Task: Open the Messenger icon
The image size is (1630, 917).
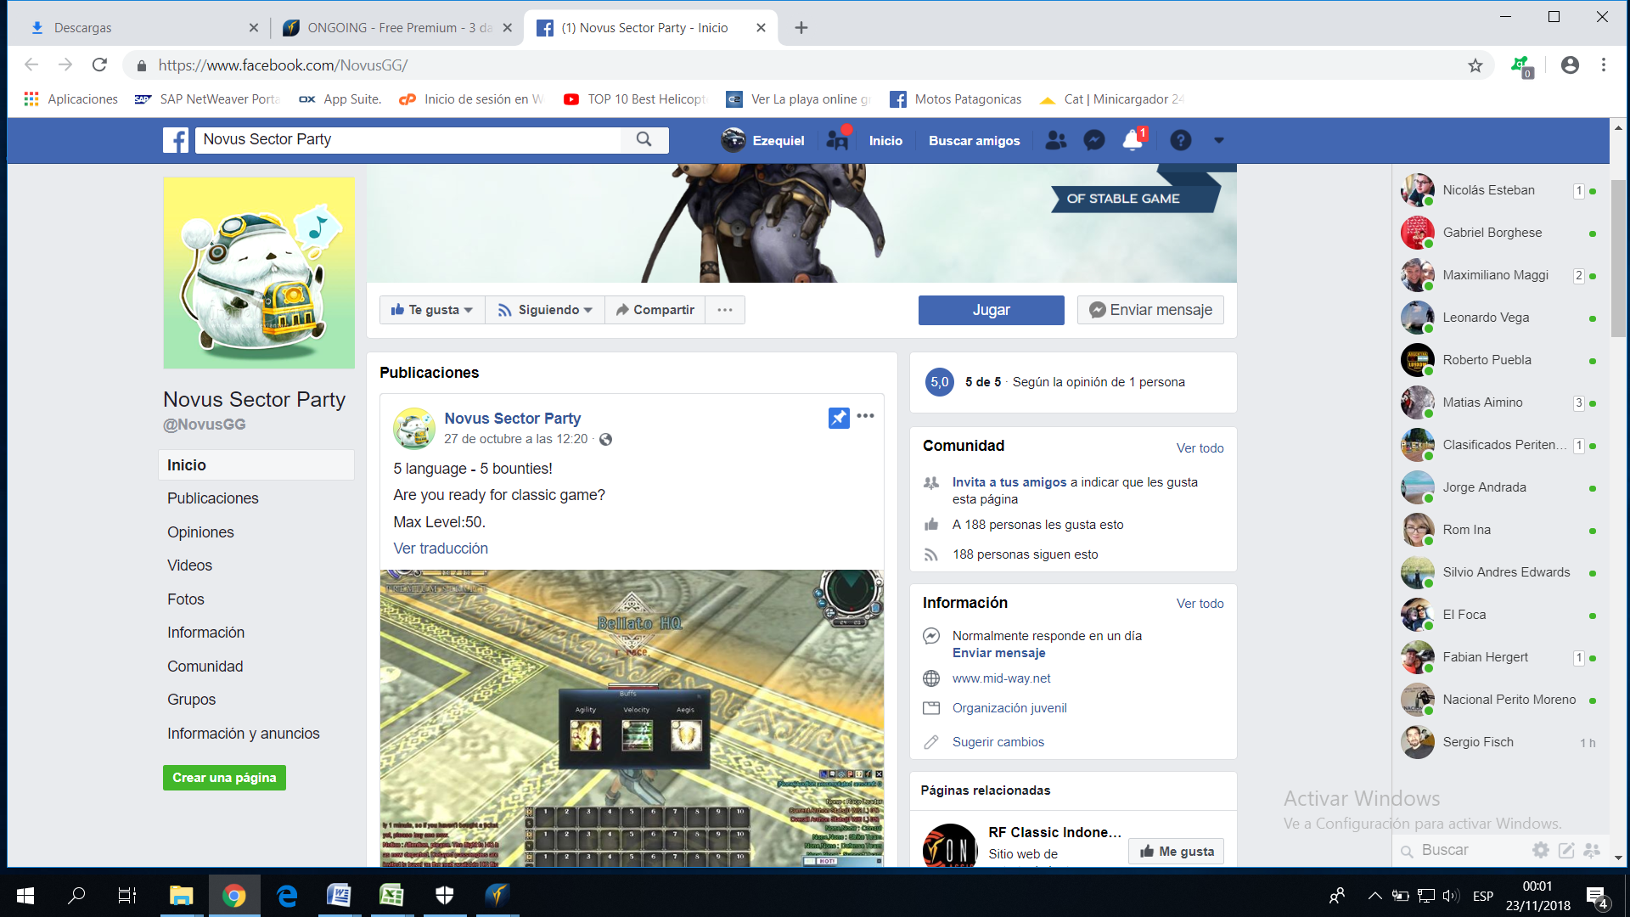Action: coord(1094,140)
